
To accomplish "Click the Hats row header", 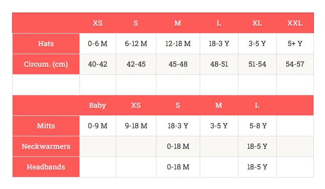I will pos(46,44).
